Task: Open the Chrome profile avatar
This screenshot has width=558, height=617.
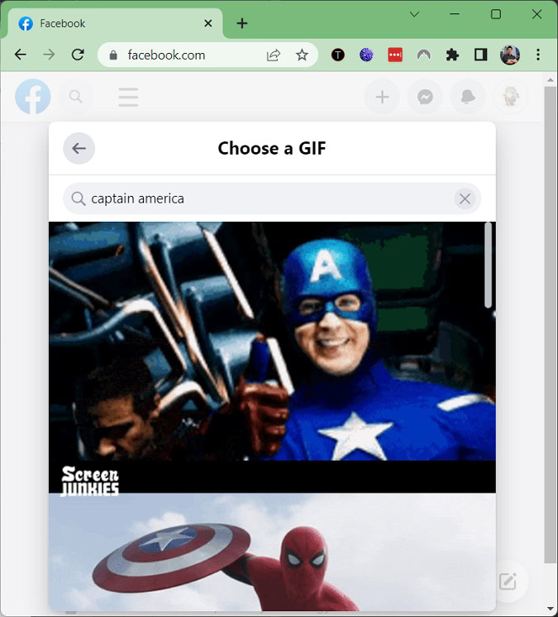Action: tap(510, 55)
